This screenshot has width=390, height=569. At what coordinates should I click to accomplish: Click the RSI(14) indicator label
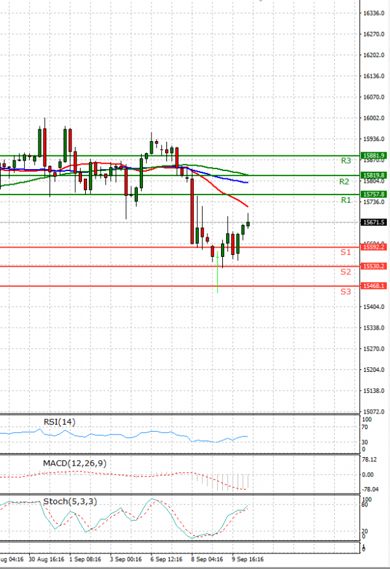(59, 422)
